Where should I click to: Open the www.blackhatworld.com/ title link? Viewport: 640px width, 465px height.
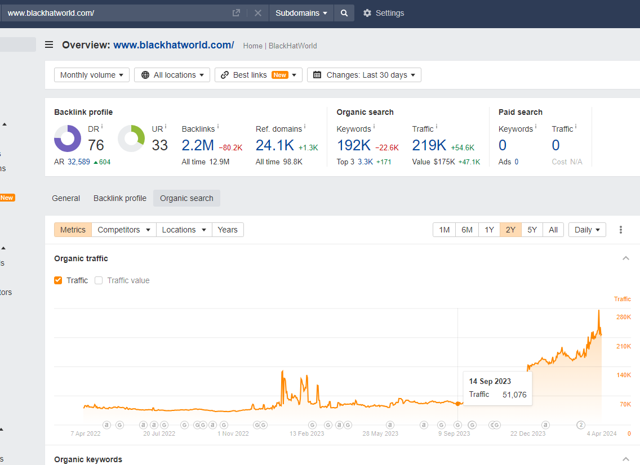174,45
